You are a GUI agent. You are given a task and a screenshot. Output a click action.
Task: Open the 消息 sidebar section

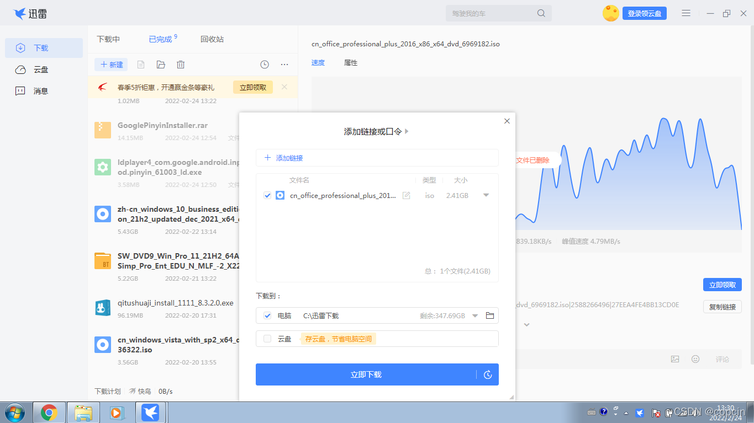coord(44,91)
